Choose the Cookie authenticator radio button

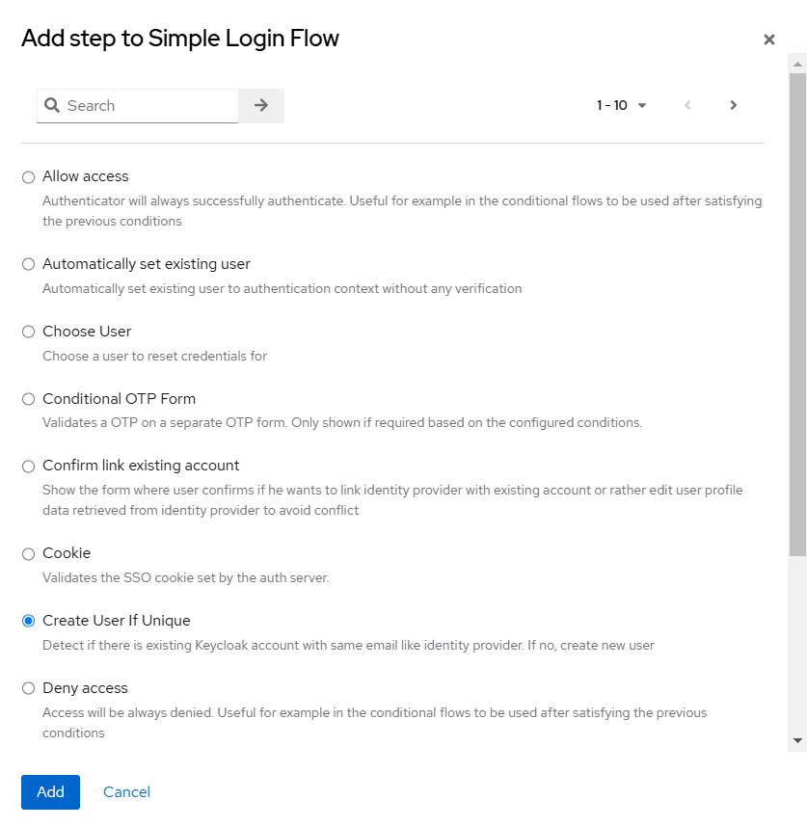pos(29,553)
